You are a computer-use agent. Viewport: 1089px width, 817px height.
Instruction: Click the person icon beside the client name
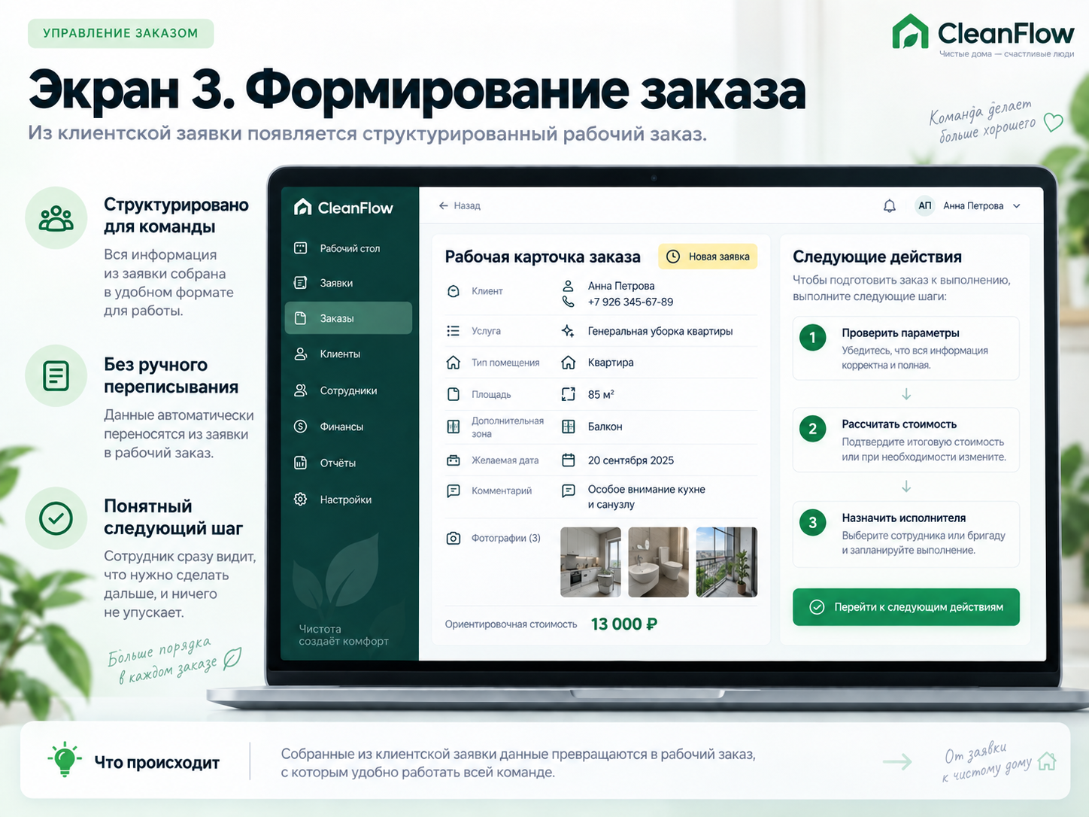tap(569, 286)
